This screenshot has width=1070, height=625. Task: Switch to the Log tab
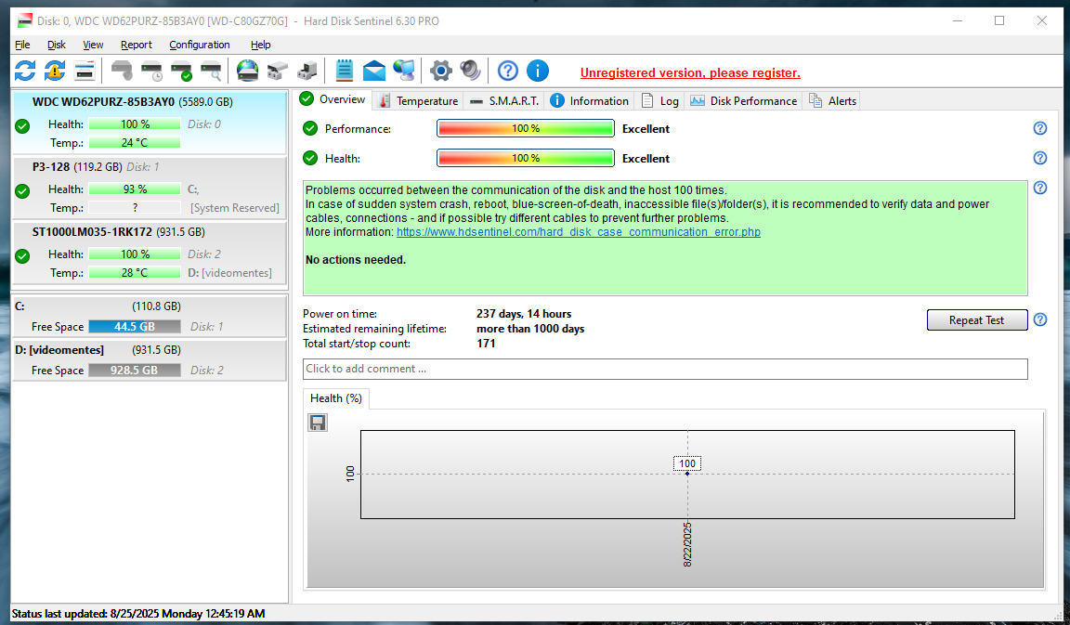659,101
